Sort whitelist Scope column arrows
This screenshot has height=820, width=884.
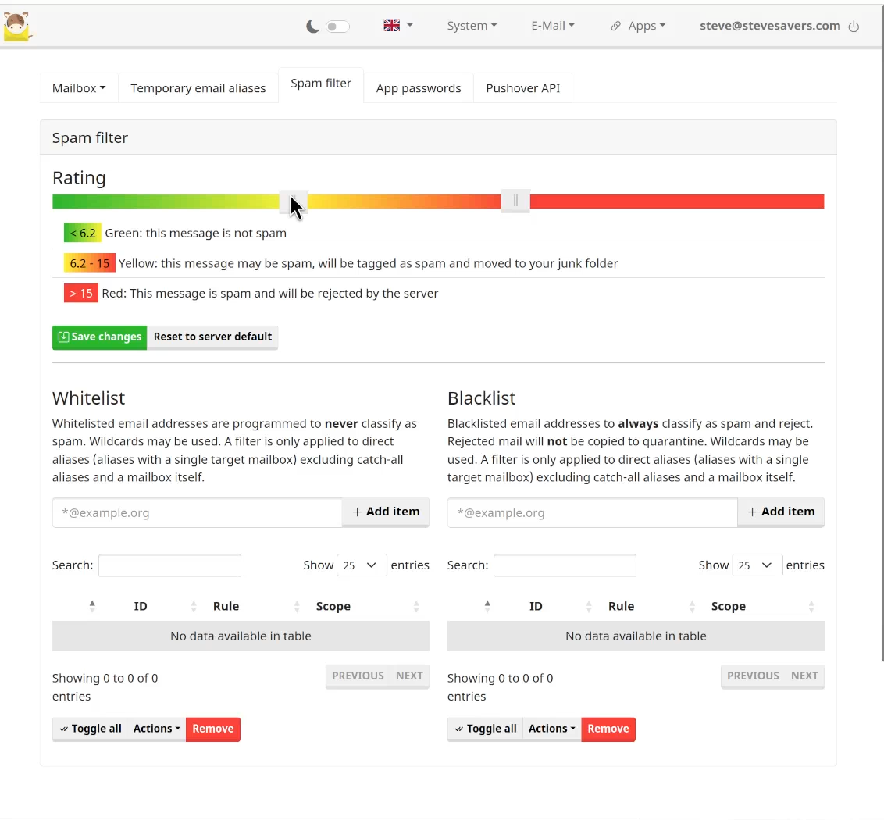pos(416,606)
